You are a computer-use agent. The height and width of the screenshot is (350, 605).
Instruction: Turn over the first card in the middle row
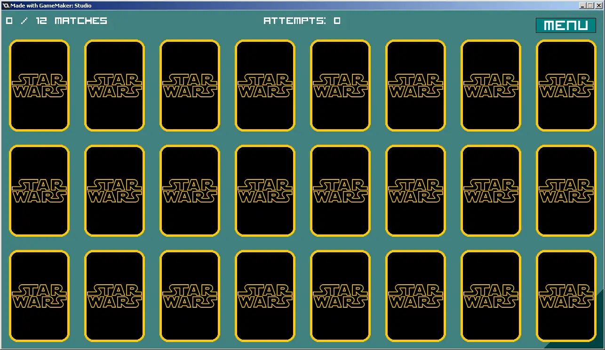coord(40,191)
